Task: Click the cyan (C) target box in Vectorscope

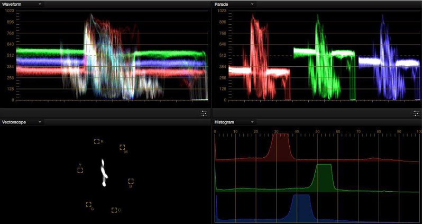Action: 114,210
